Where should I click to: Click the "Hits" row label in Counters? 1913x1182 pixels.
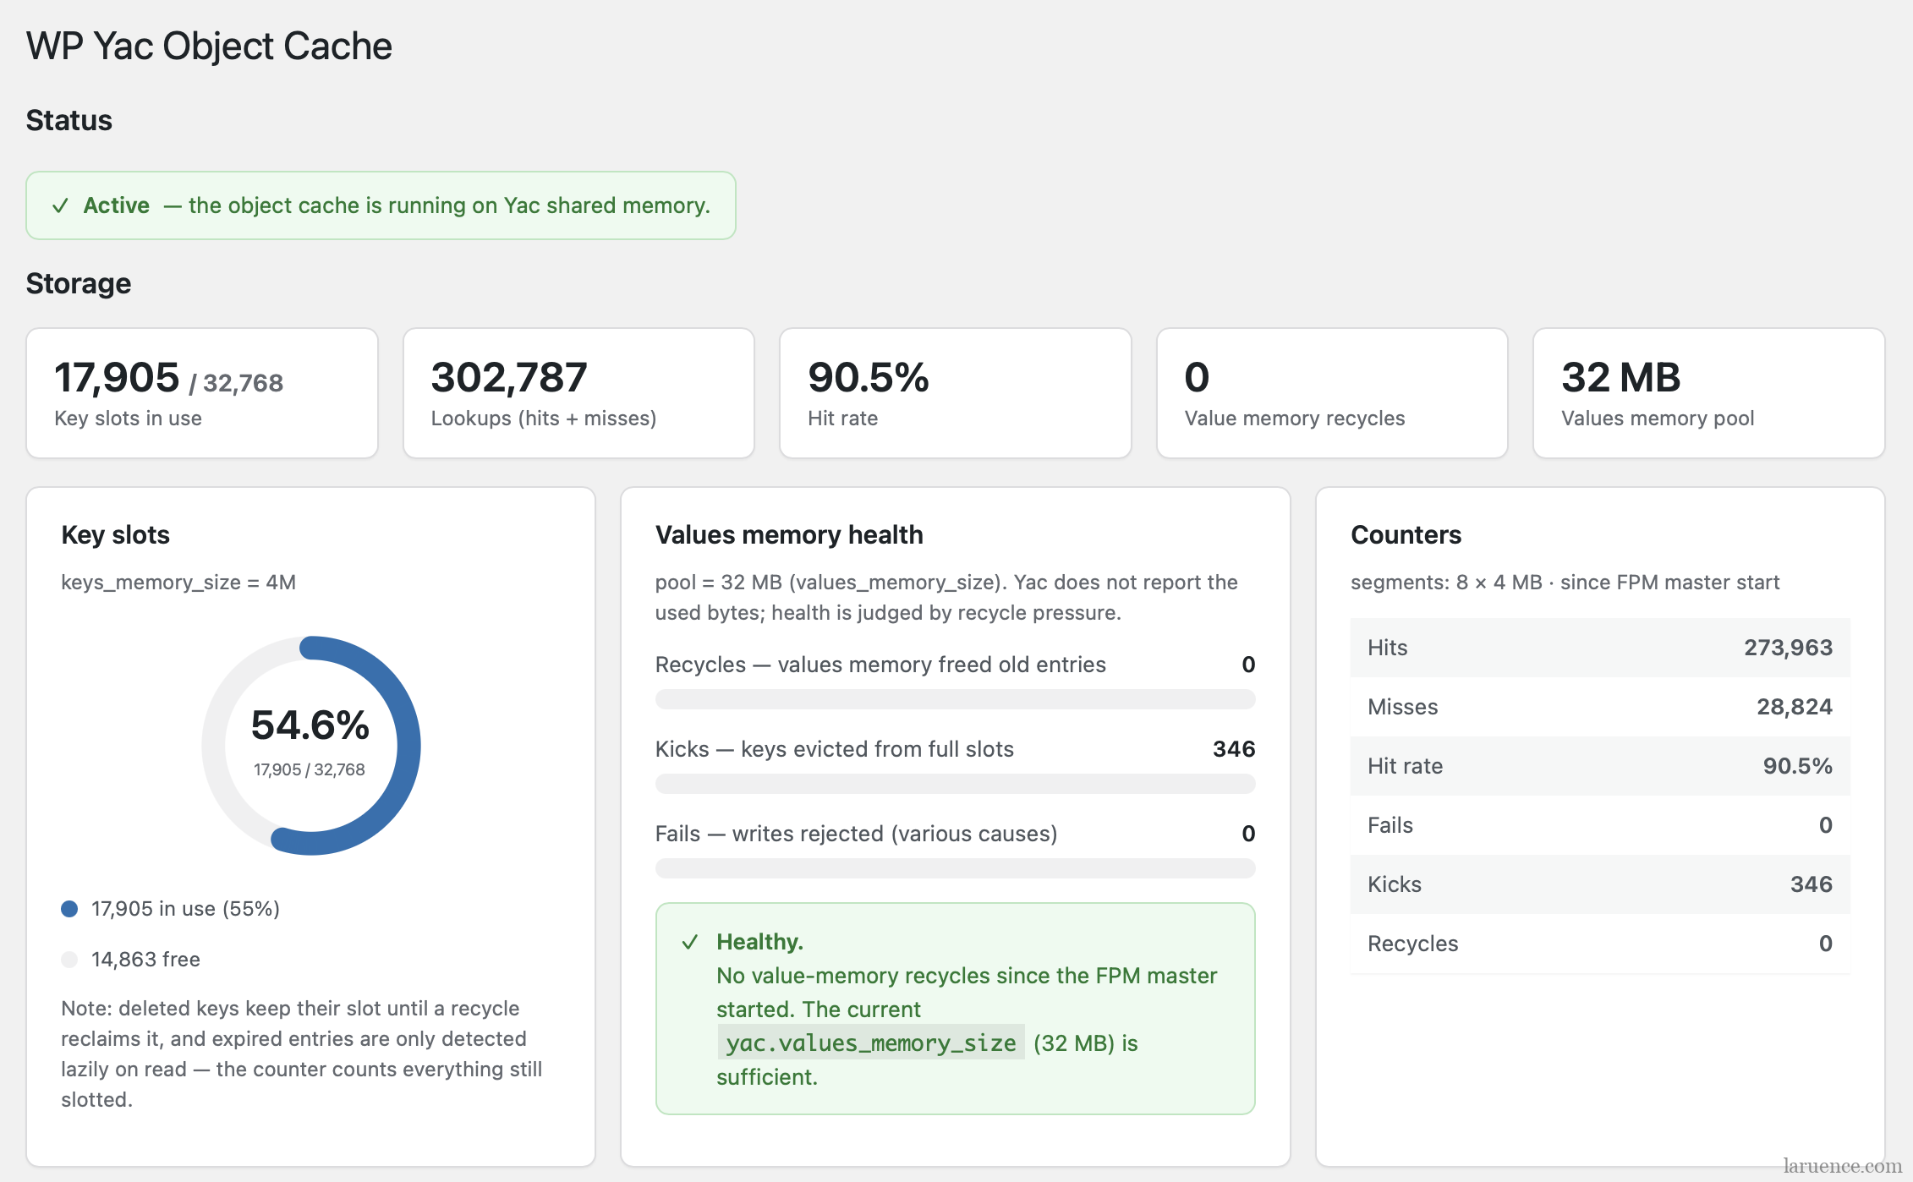1388,648
